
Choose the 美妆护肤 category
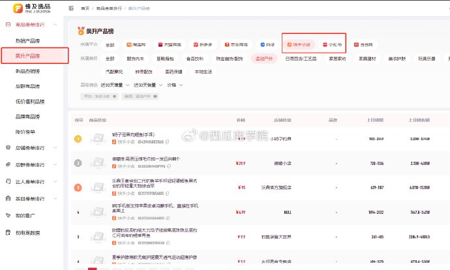click(397, 59)
